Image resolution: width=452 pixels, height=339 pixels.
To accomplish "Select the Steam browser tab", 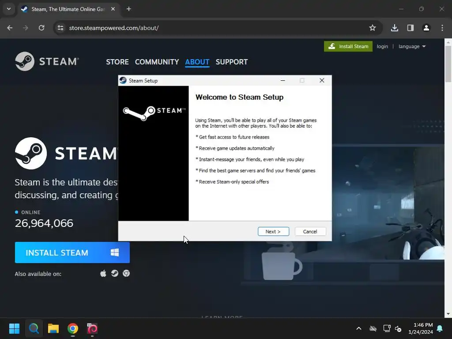I will tap(68, 9).
